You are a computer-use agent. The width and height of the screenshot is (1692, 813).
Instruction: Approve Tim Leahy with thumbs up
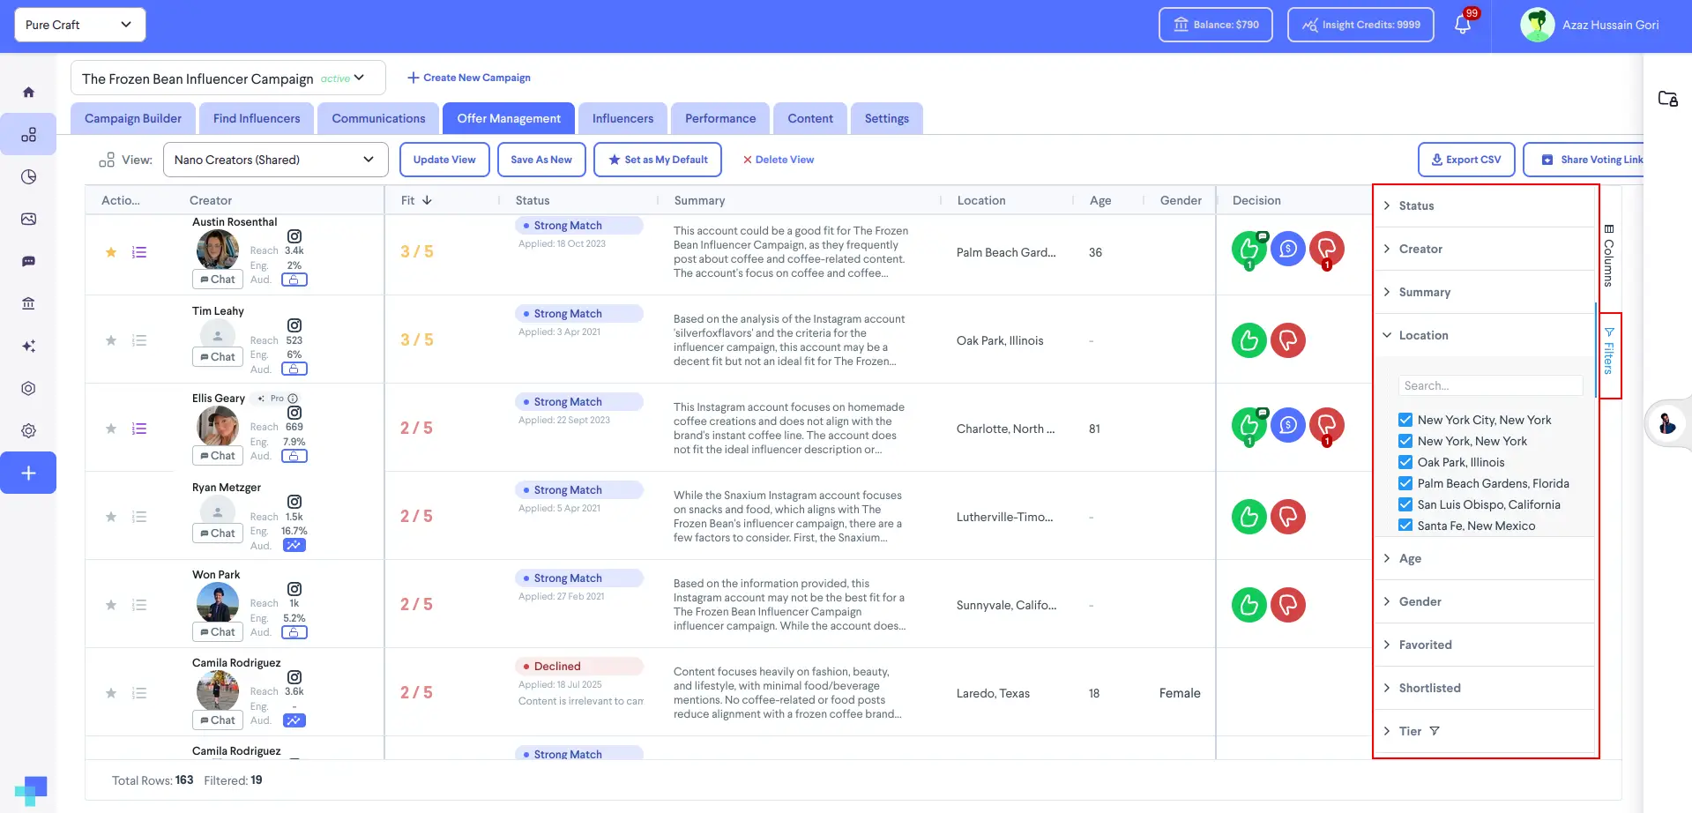point(1249,340)
